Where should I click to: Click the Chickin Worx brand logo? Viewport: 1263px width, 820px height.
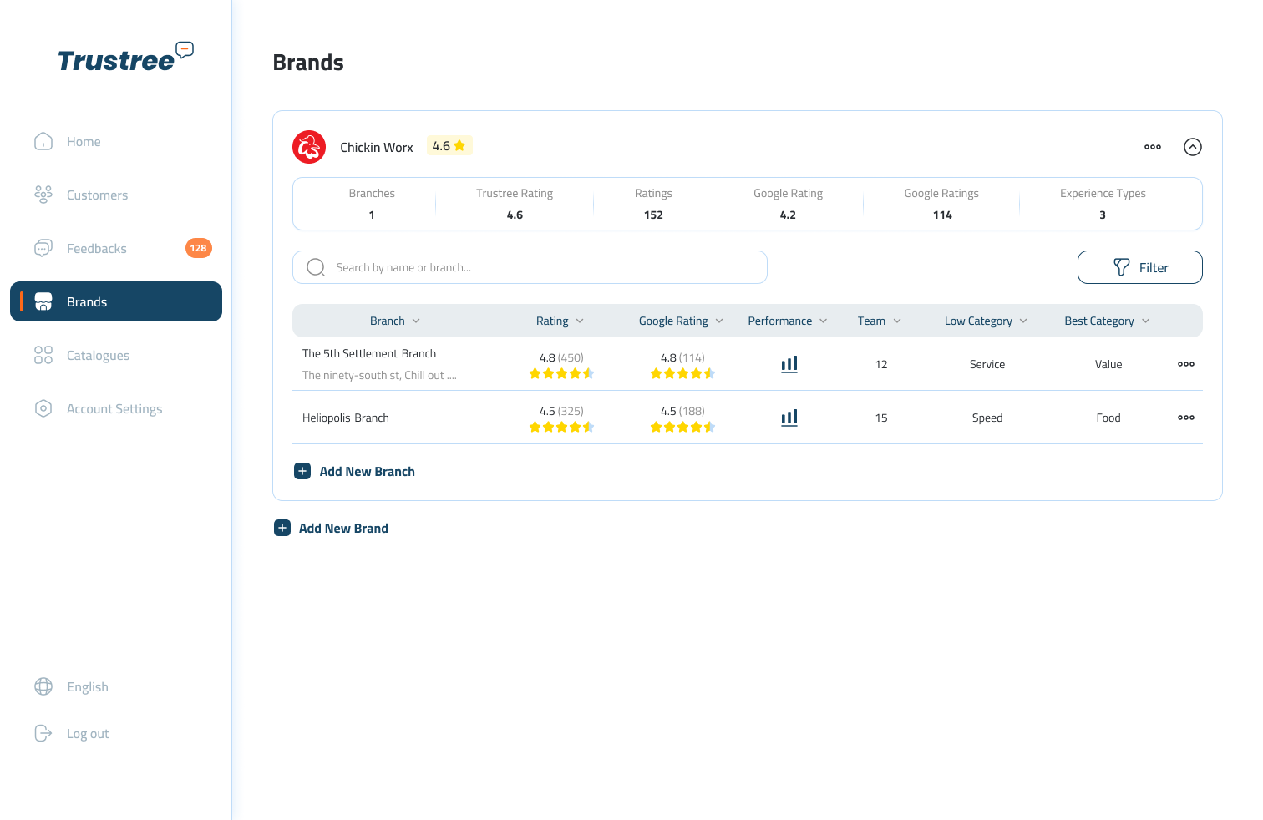pos(309,147)
